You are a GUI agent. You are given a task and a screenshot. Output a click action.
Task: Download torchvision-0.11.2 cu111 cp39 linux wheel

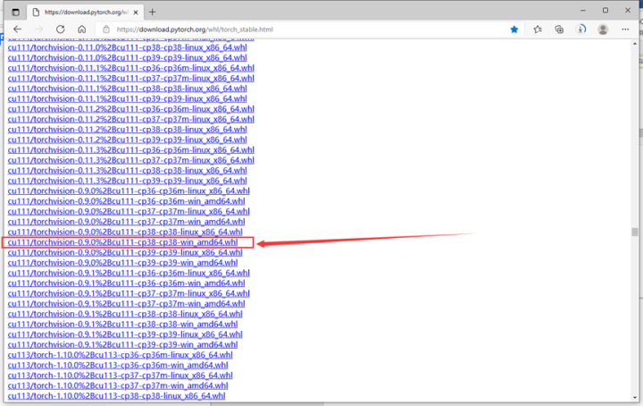pos(128,140)
